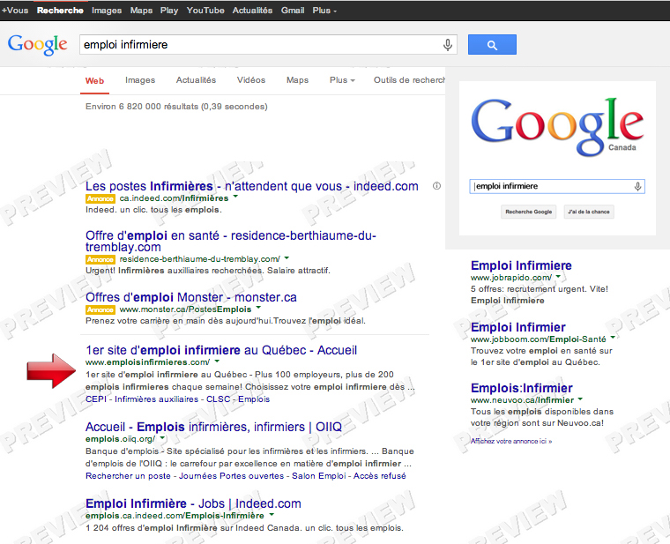Switch to the Web results tab
670x544 pixels.
pyautogui.click(x=94, y=81)
